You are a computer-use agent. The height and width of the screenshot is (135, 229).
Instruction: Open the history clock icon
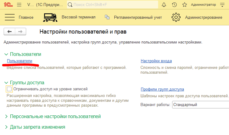[174, 5]
